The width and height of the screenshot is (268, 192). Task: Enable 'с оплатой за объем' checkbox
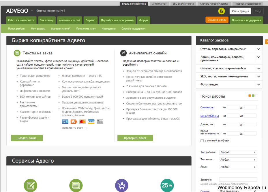coord(202,141)
